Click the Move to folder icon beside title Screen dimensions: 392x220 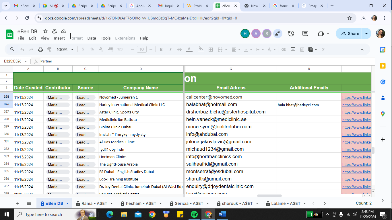pyautogui.click(x=55, y=31)
